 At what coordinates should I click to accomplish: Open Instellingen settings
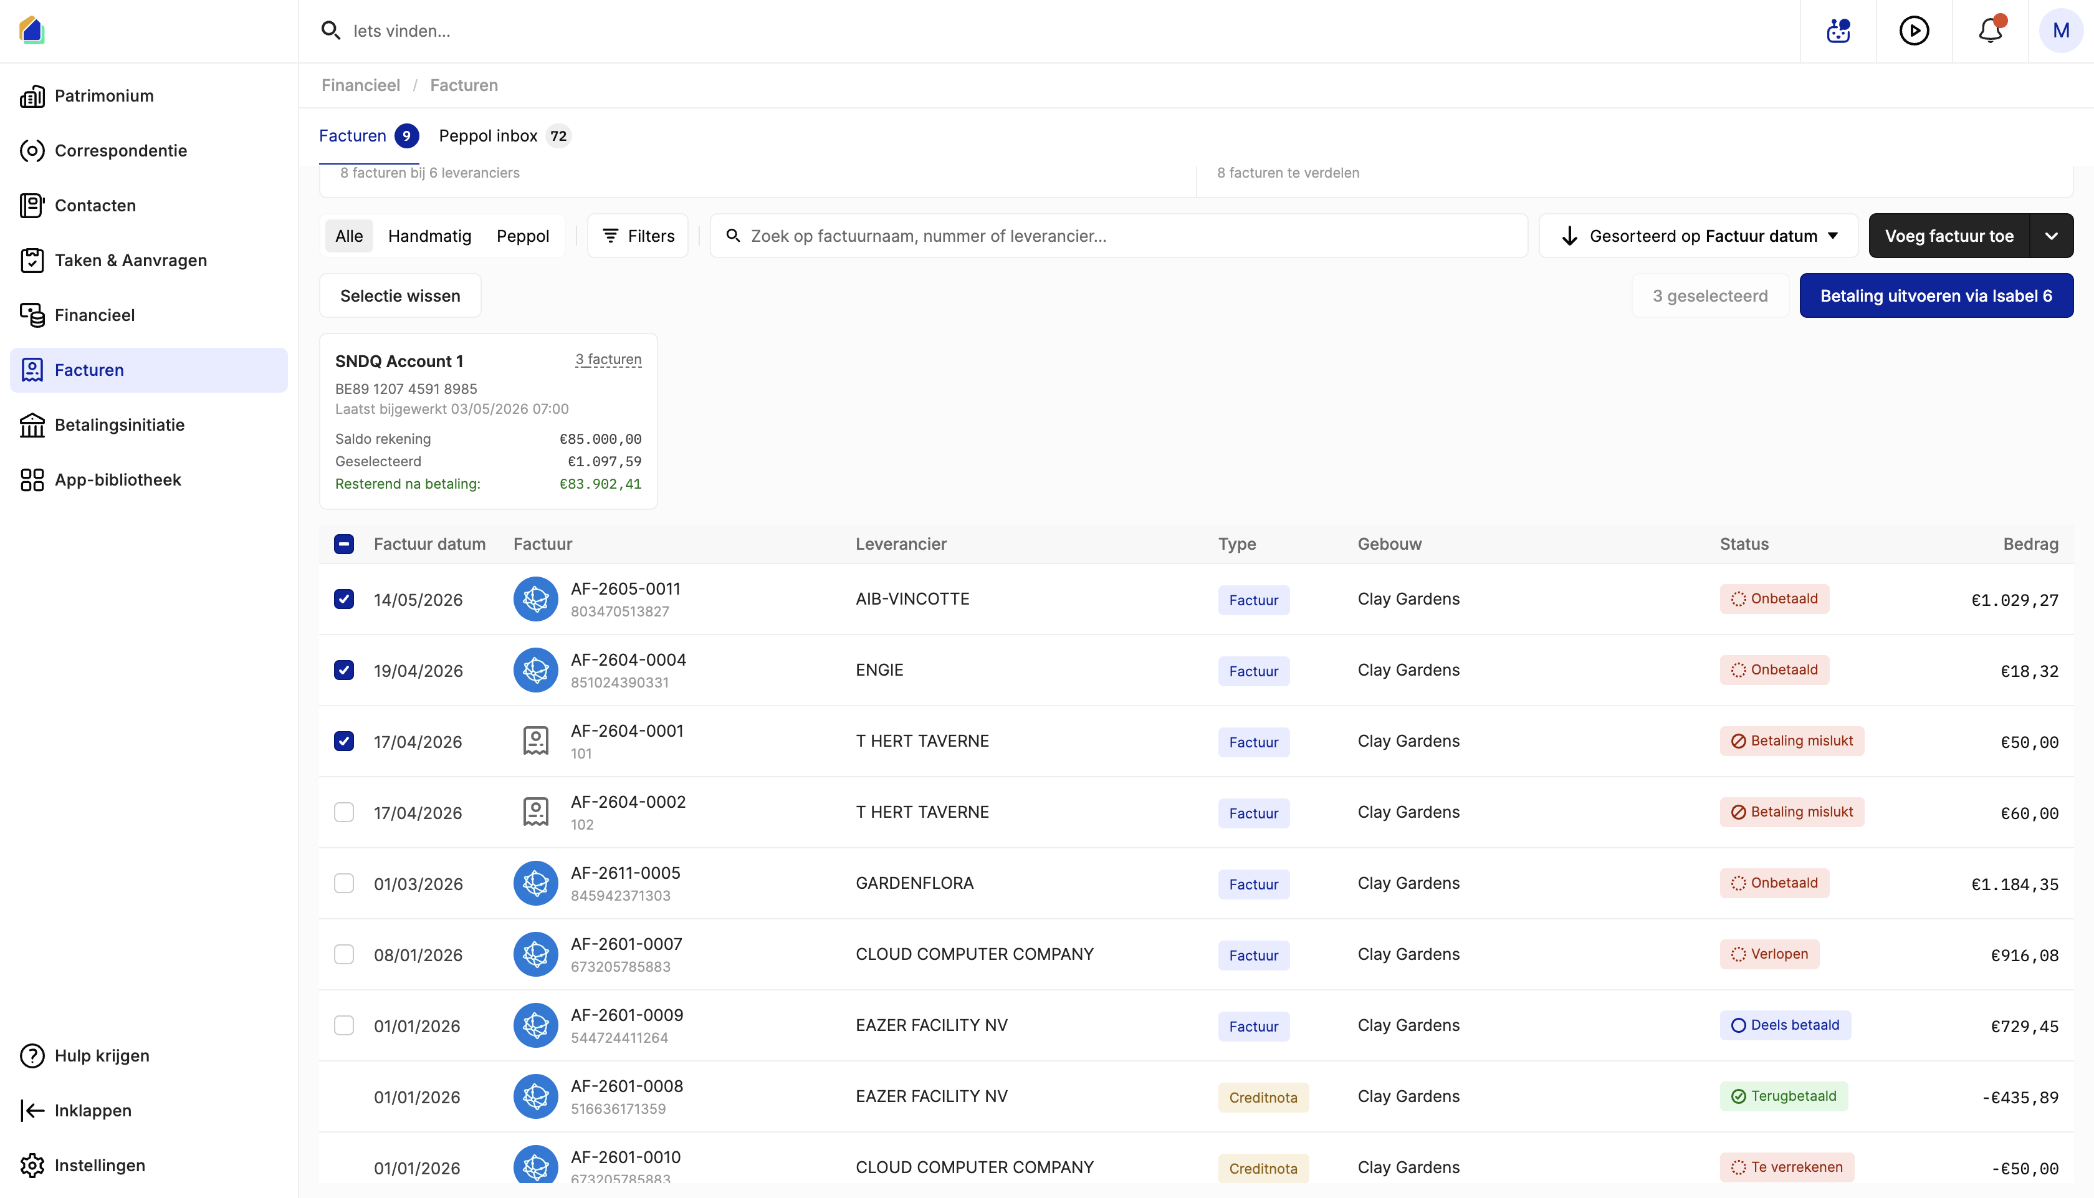(149, 1165)
